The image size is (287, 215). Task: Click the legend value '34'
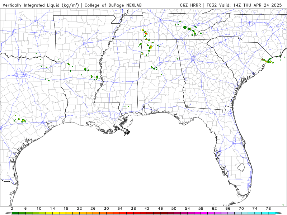pyautogui.click(x=120, y=209)
